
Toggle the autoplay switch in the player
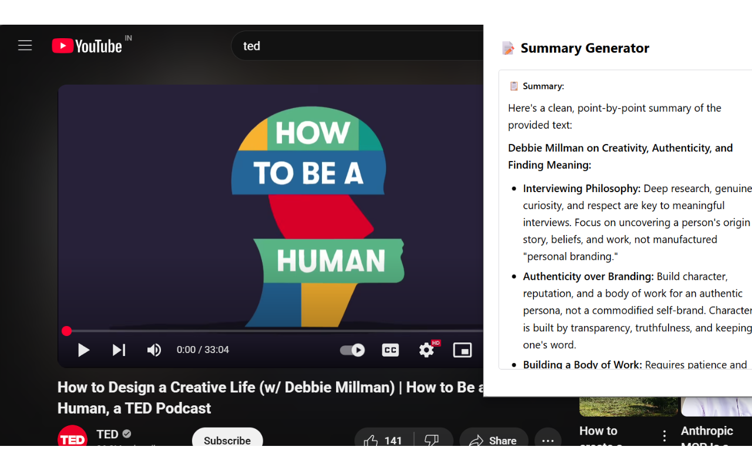[x=352, y=350]
